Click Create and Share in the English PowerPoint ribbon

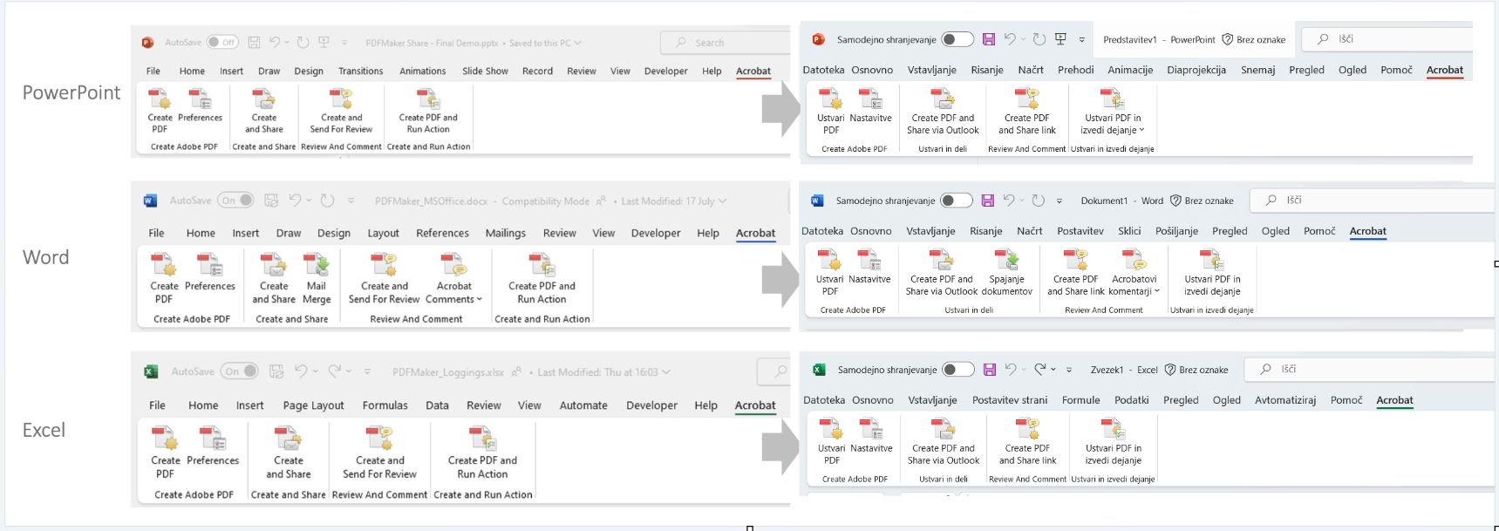click(264, 111)
